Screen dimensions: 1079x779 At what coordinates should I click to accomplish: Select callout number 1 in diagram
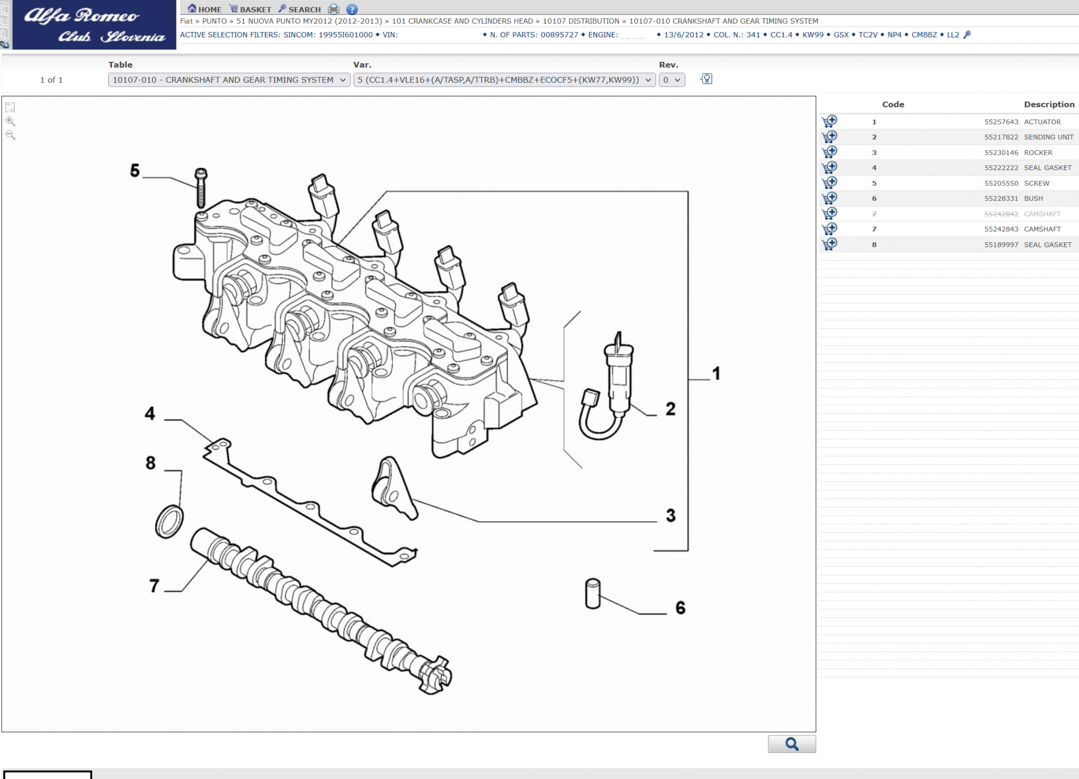point(716,373)
